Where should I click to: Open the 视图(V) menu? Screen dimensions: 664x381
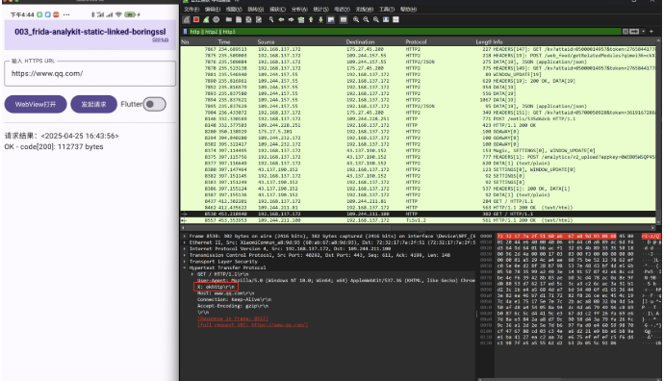coord(234,10)
